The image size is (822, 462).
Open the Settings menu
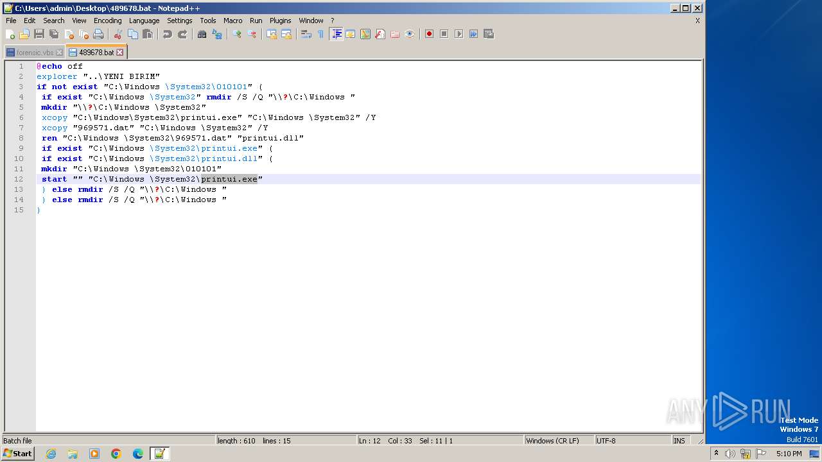tap(179, 21)
